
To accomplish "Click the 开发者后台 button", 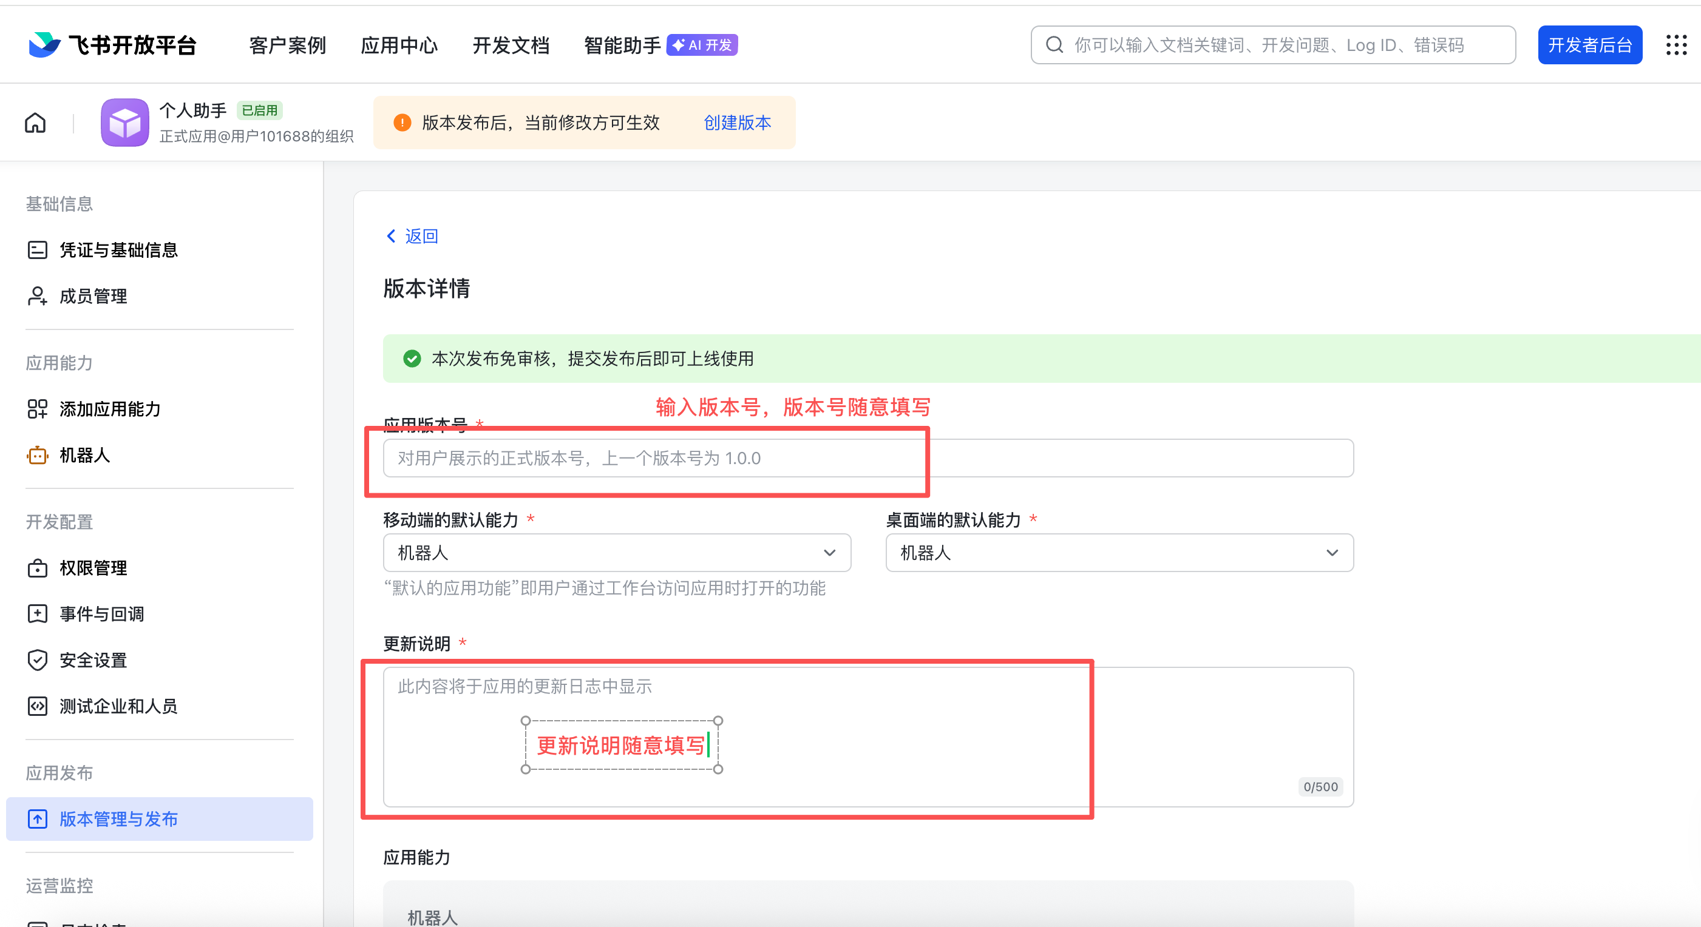I will 1589,45.
